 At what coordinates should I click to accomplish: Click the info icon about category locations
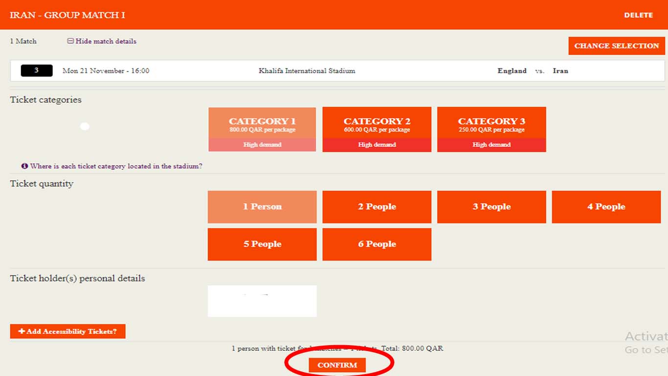pos(24,166)
